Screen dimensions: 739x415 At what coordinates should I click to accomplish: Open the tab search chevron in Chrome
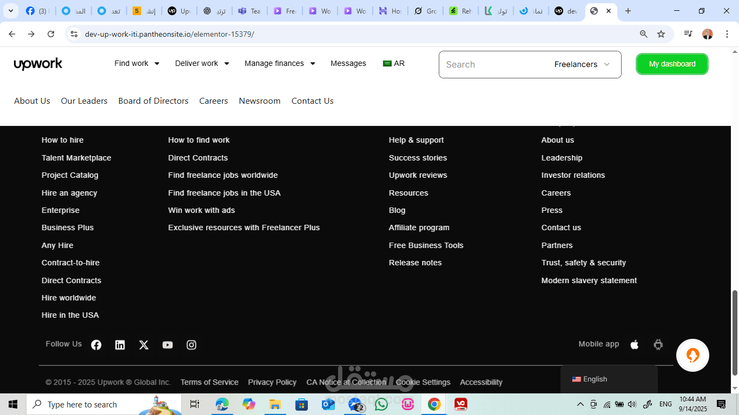click(x=10, y=11)
